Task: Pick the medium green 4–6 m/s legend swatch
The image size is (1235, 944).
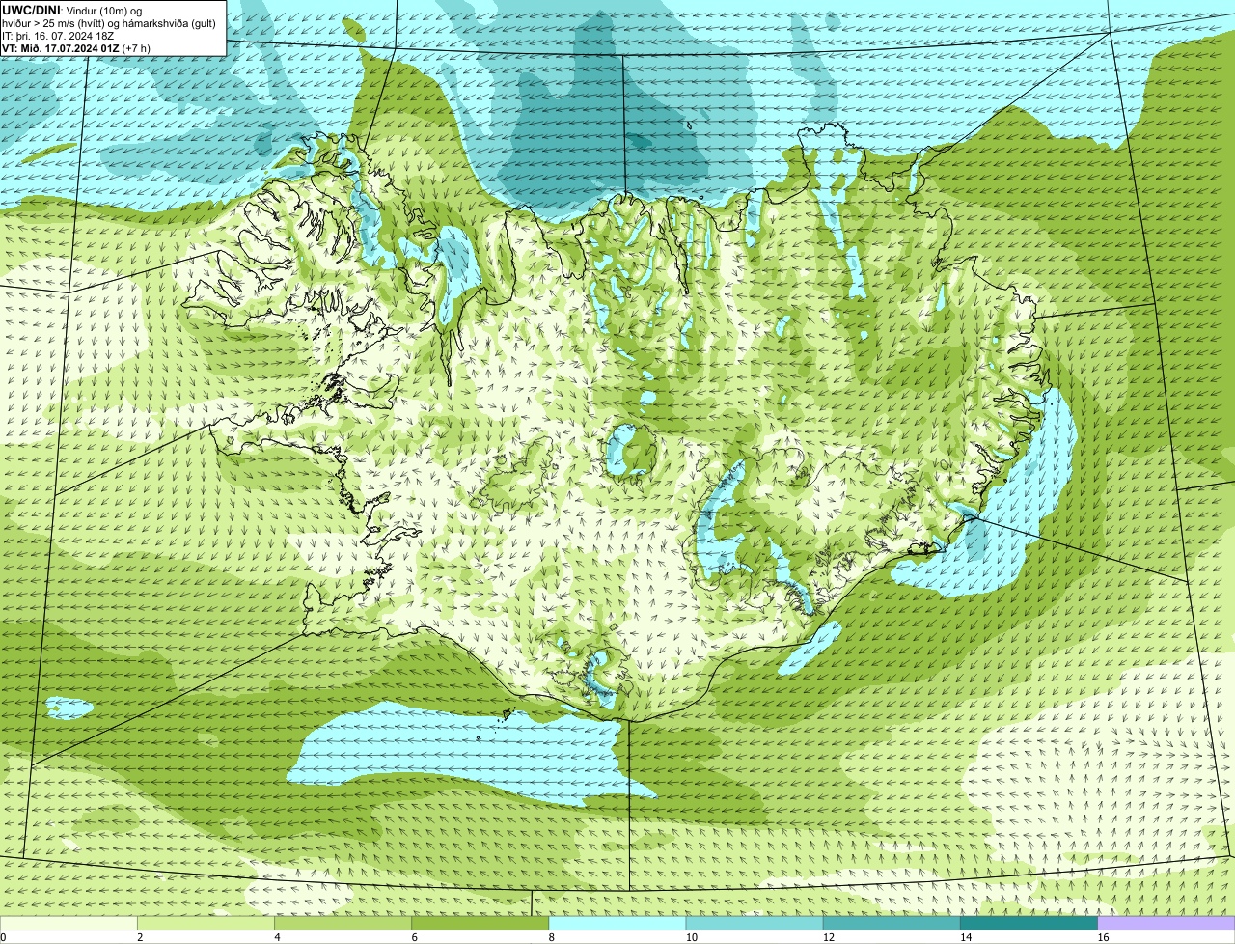Action: click(343, 923)
